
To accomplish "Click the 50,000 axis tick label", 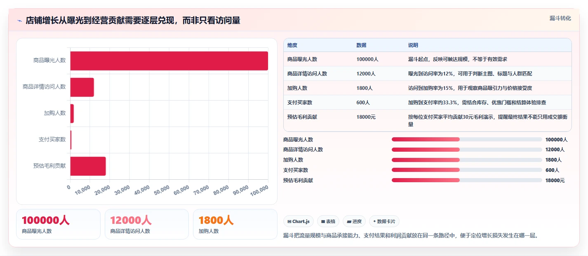I will point(162,190).
